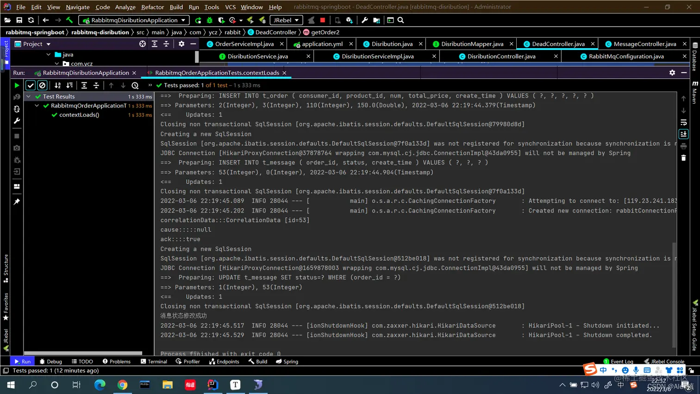
Task: Open the Analyze menu
Action: point(125,7)
